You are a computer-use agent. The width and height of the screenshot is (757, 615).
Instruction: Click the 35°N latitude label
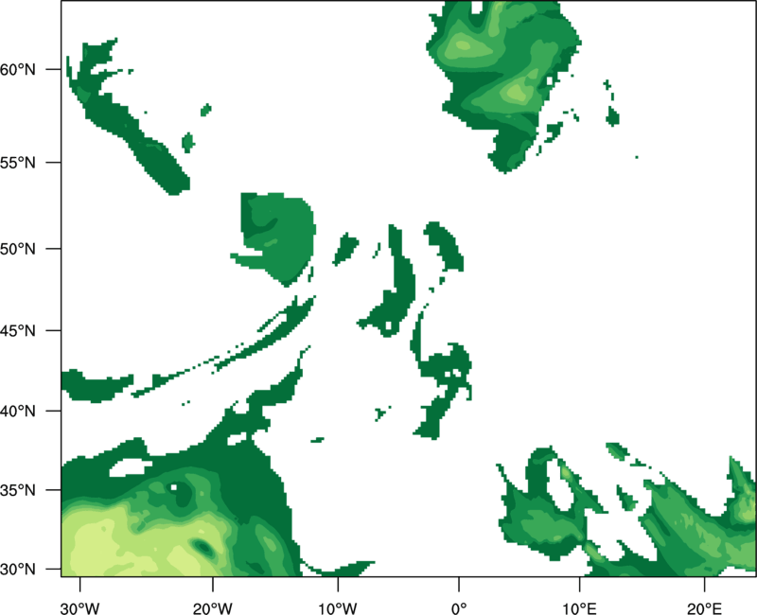click(x=18, y=490)
